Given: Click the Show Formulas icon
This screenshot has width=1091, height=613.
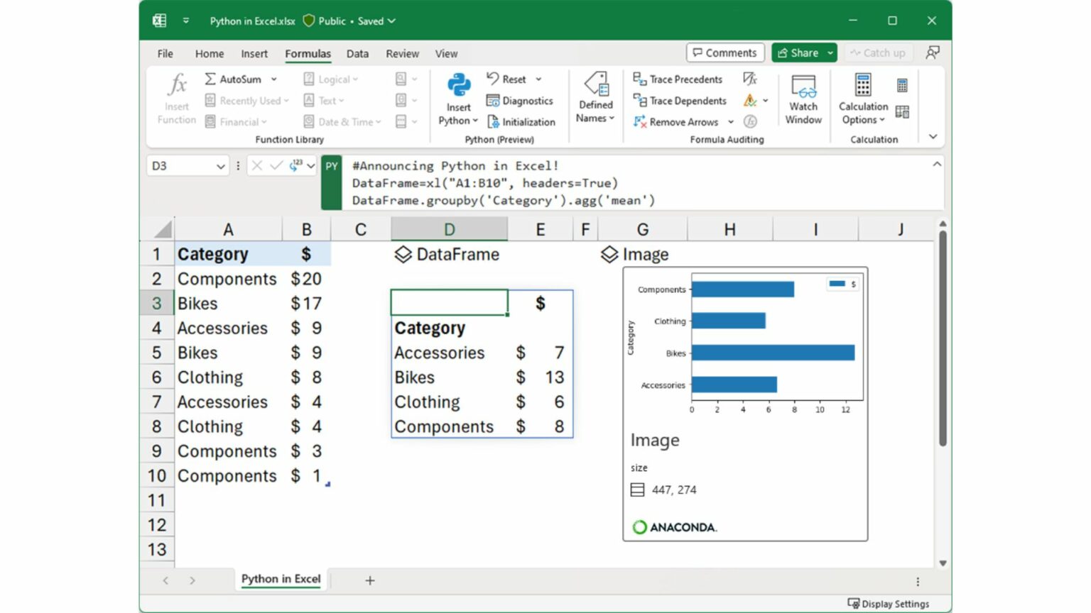Looking at the screenshot, I should tap(751, 79).
